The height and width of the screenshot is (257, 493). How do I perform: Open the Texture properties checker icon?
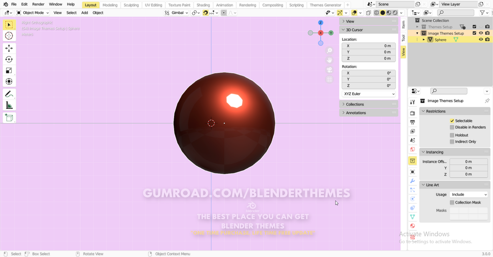click(413, 237)
